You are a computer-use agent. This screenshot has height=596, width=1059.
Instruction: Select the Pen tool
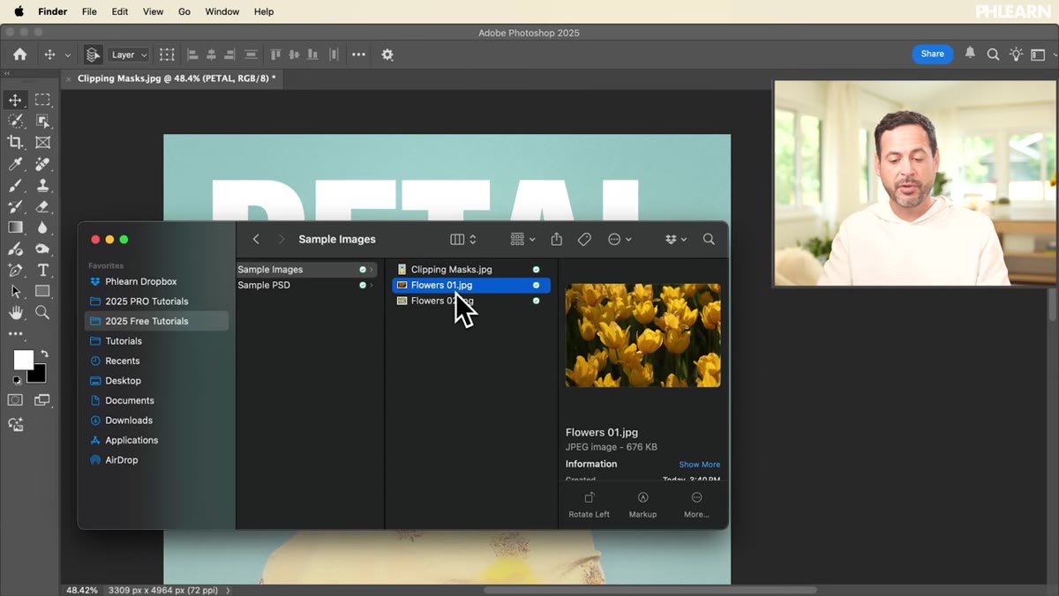(15, 270)
